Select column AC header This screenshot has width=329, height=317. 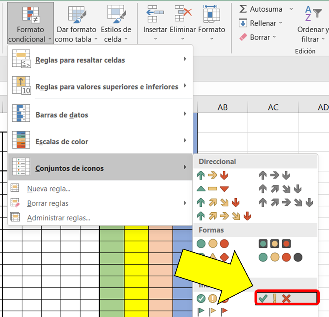click(273, 107)
